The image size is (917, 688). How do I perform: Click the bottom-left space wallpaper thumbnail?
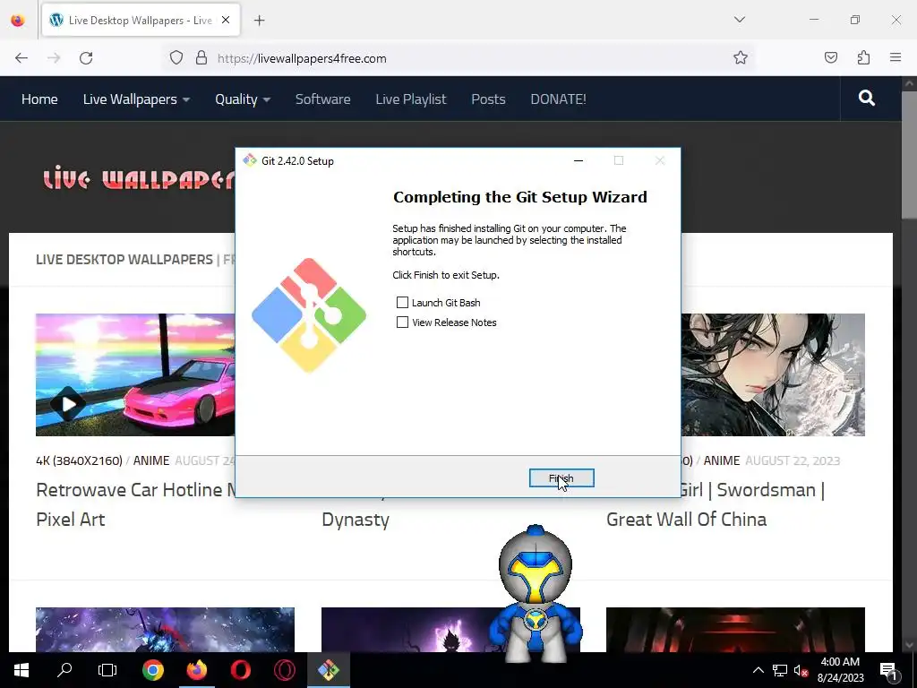click(x=165, y=630)
